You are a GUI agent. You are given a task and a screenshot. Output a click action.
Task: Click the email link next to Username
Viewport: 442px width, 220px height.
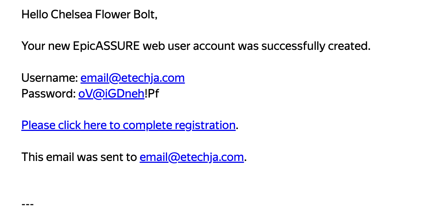pyautogui.click(x=133, y=78)
